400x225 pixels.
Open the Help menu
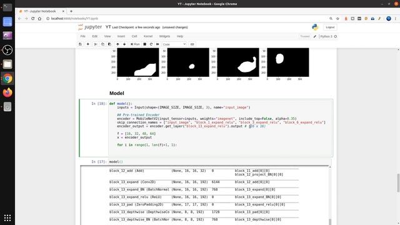click(180, 36)
